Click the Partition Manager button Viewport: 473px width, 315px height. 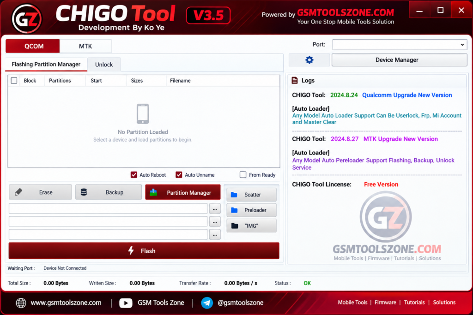coord(183,192)
